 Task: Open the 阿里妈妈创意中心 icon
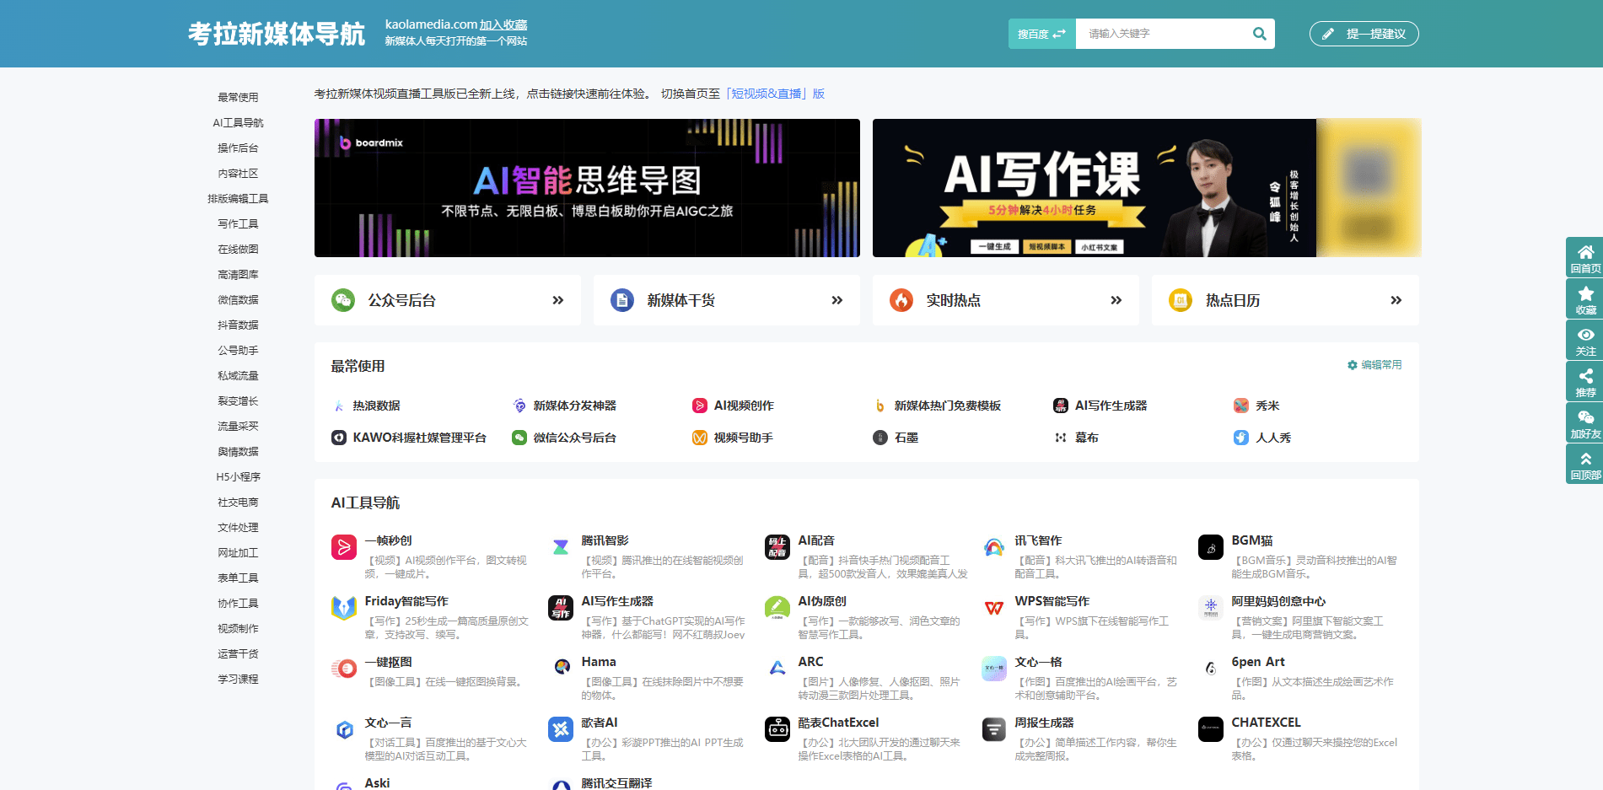1211,608
